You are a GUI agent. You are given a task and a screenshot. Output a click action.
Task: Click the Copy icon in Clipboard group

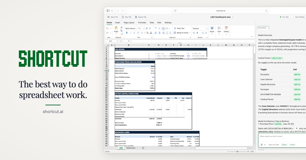pos(121,31)
